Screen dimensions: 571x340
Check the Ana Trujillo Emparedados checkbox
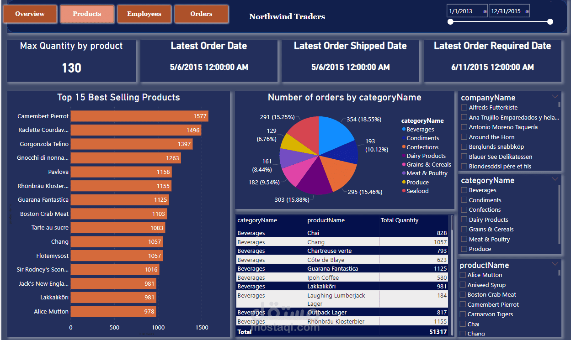pos(464,117)
